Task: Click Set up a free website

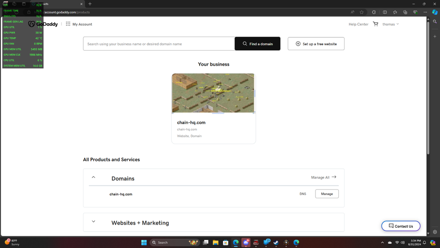Action: 316,44
